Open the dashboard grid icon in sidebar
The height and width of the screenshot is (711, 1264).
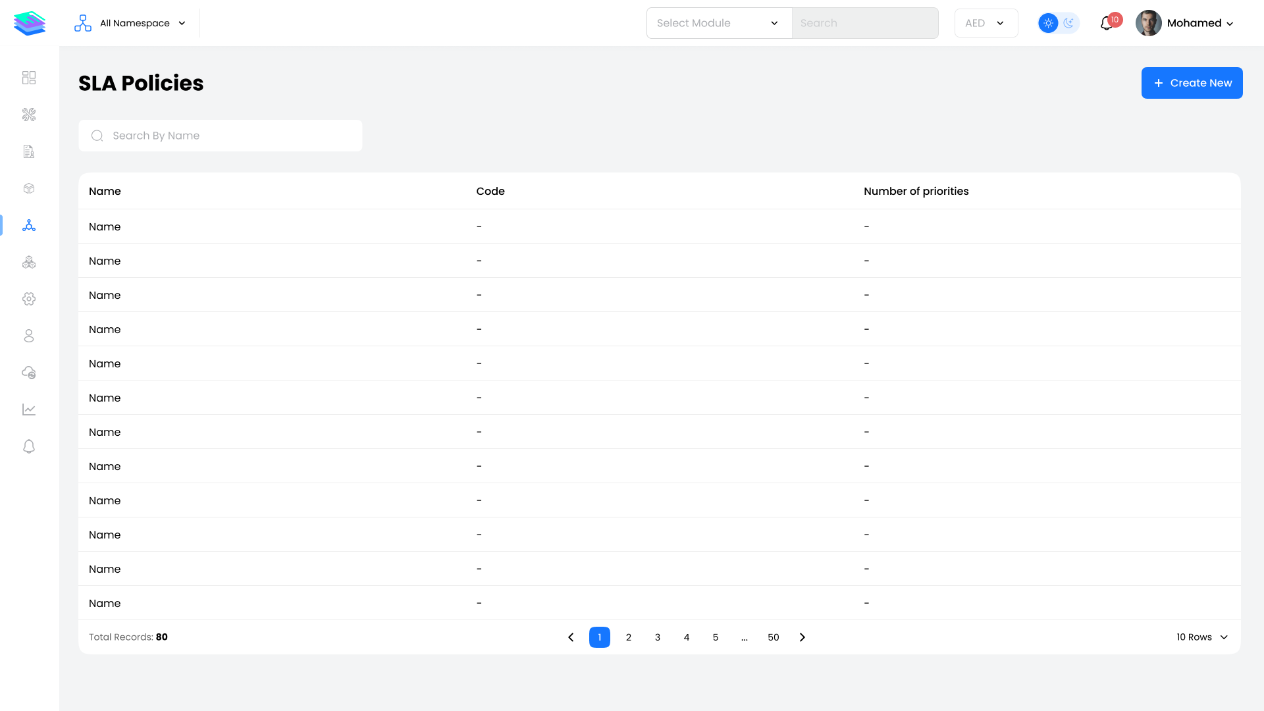[x=29, y=78]
